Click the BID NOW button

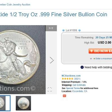click(x=100, y=51)
